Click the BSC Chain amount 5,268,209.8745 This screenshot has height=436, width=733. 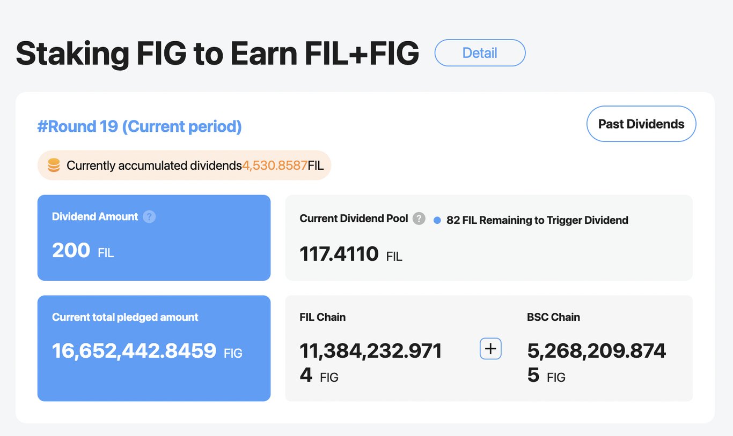(596, 351)
